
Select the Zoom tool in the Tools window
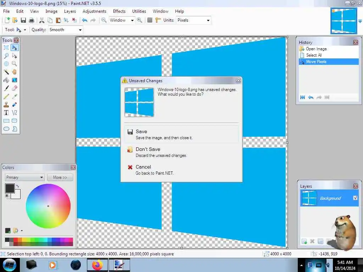[15, 64]
